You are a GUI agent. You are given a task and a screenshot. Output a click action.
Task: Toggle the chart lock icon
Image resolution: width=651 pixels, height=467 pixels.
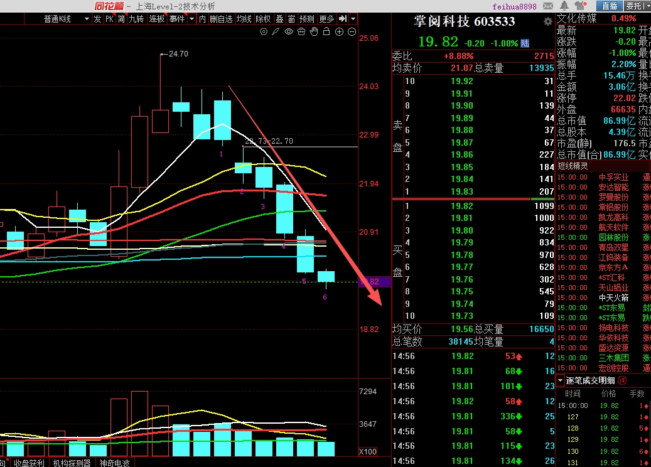point(326,31)
